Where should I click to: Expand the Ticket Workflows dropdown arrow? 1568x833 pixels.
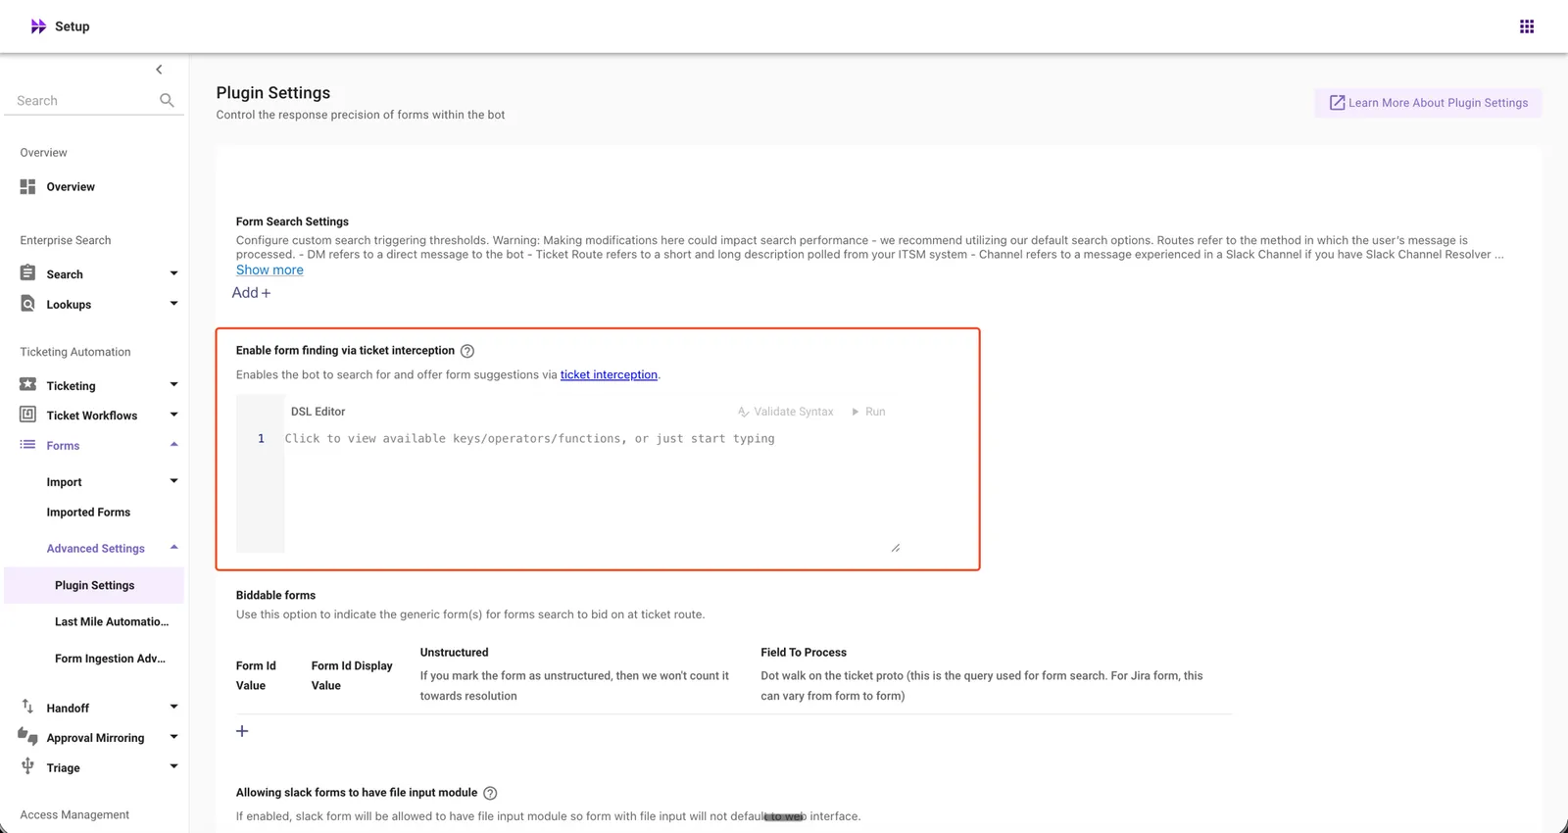tap(173, 415)
